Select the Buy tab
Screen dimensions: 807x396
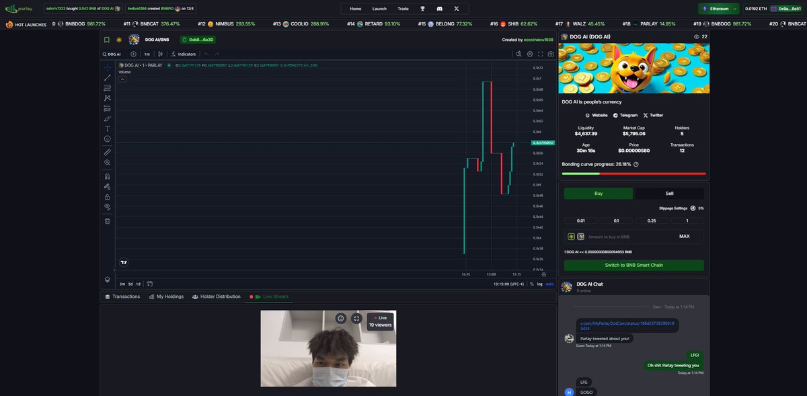599,194
